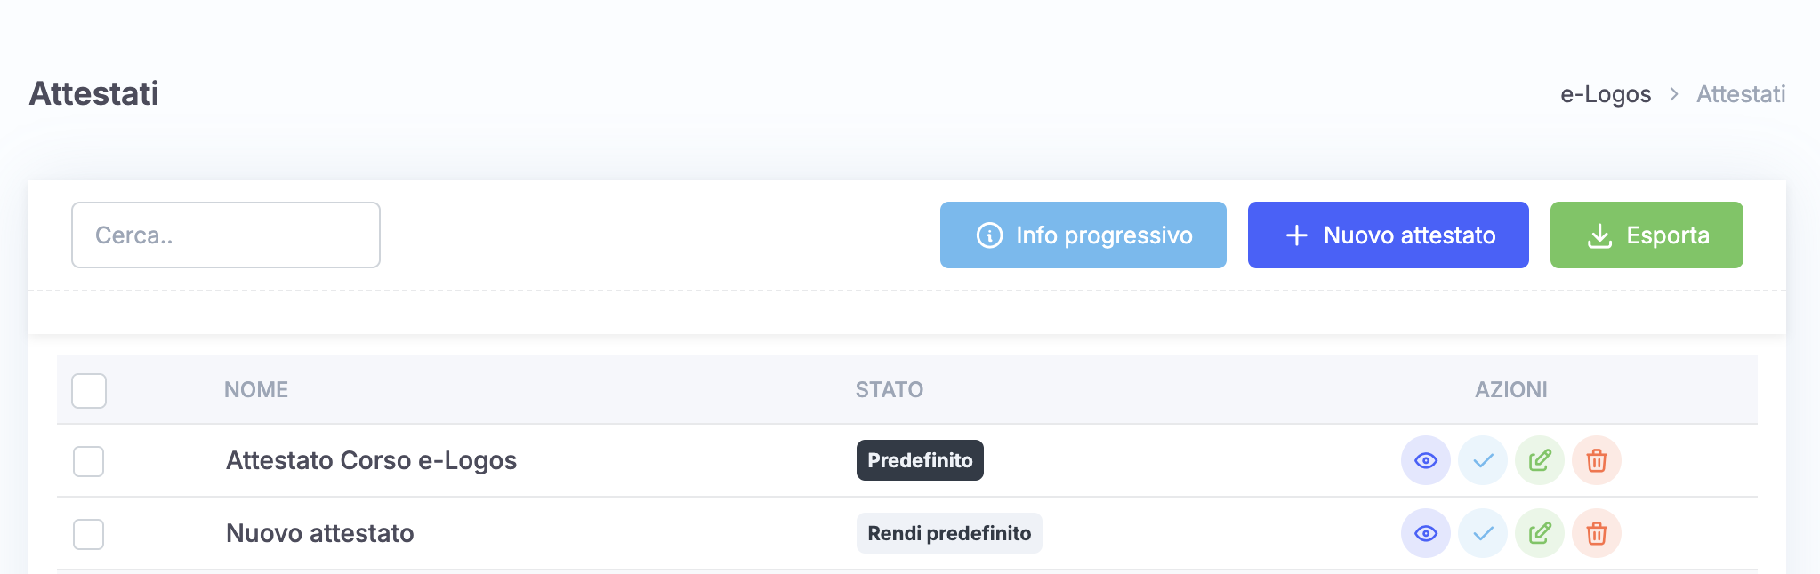Click Rendi predefinito badge for Nuovo attestato
This screenshot has width=1820, height=574.
pos(949,533)
